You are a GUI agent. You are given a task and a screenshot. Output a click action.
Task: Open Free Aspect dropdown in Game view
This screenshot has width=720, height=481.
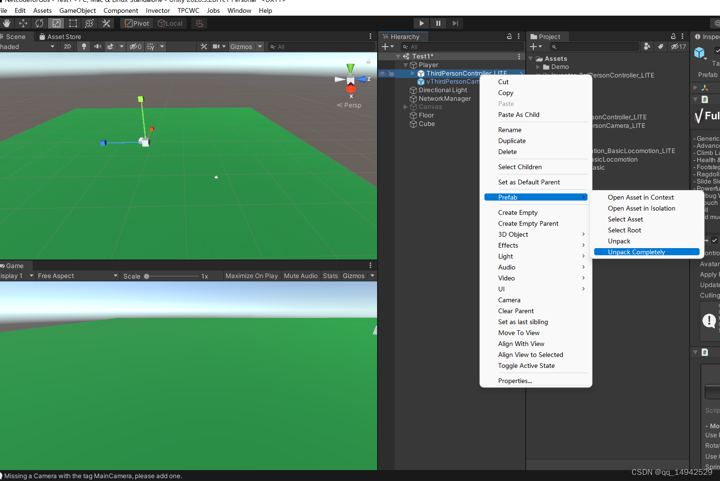(x=77, y=276)
